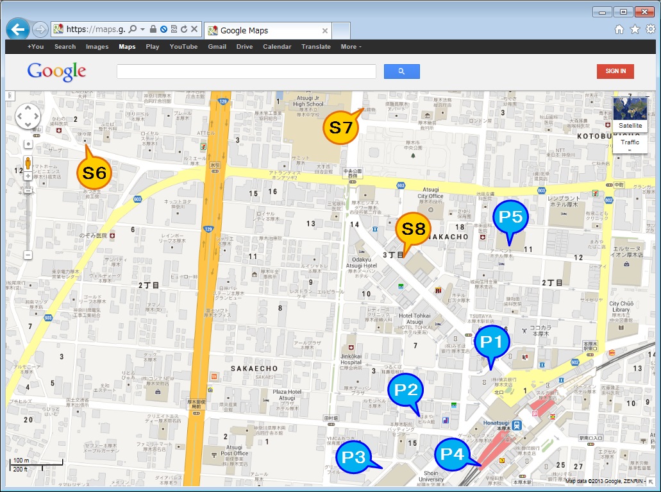This screenshot has height=492, width=661.
Task: Click the blue P4 map marker
Action: click(453, 454)
